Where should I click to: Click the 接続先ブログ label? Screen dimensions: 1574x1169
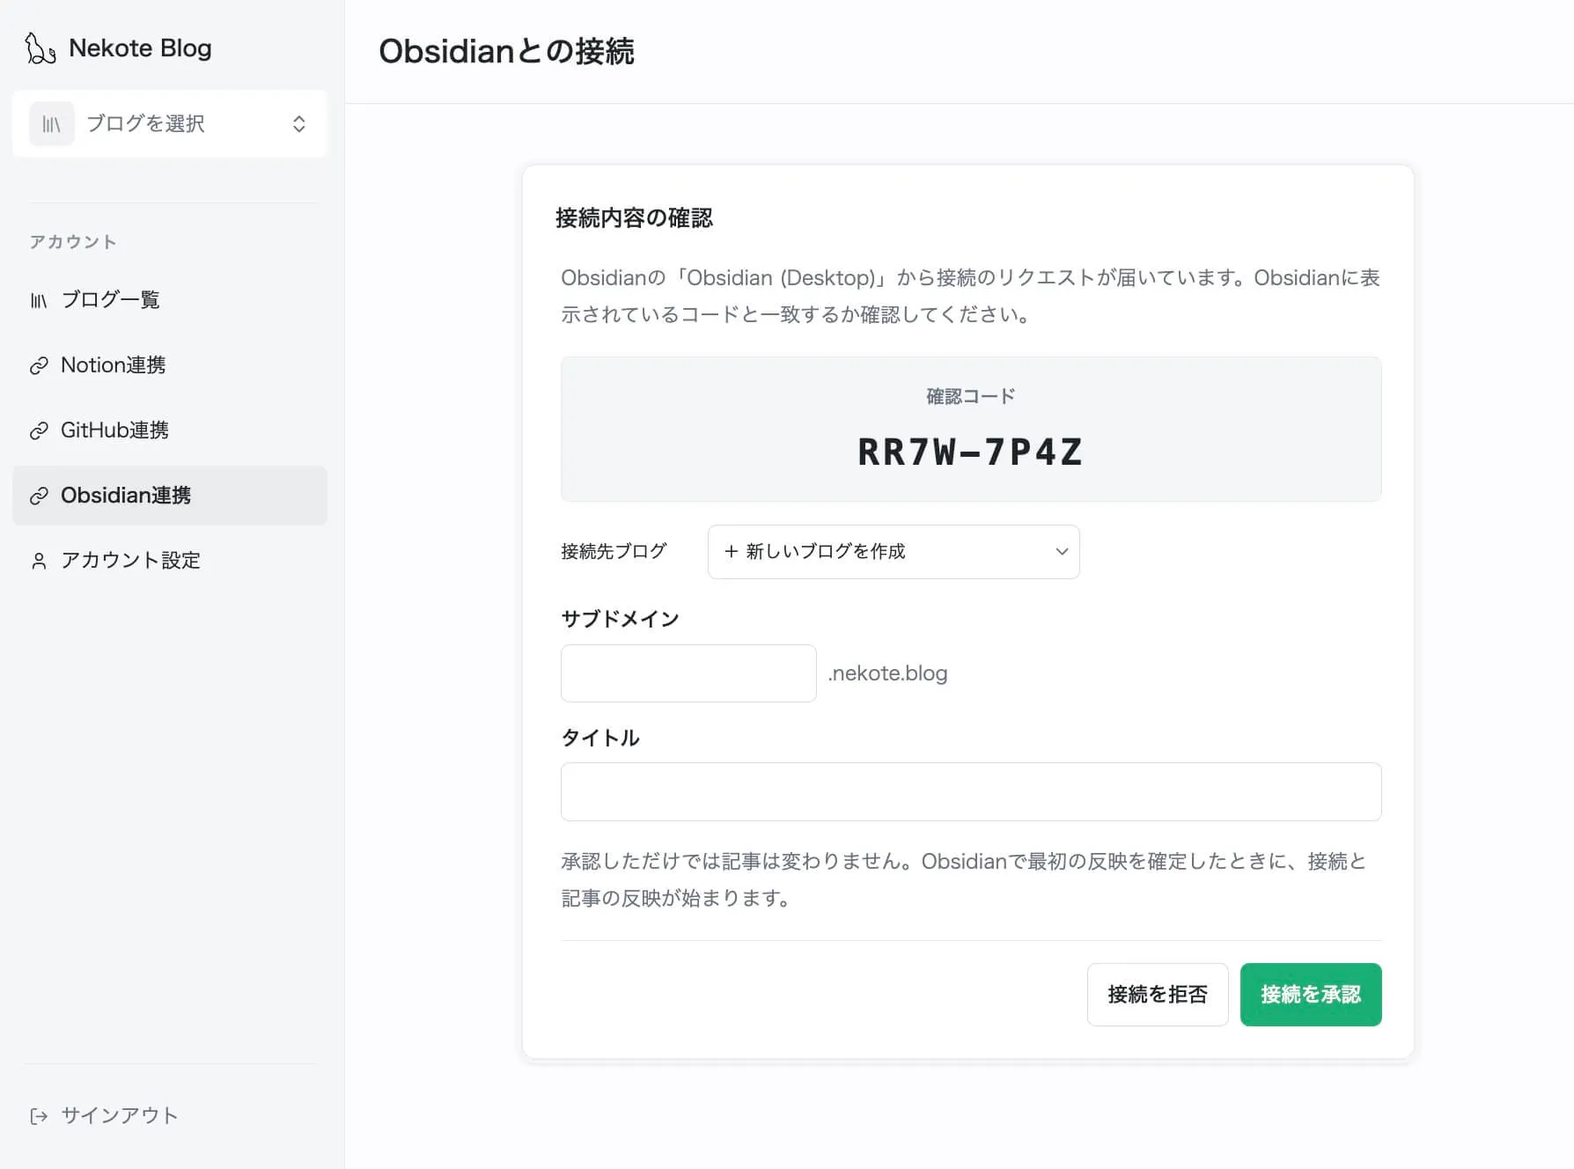point(614,552)
